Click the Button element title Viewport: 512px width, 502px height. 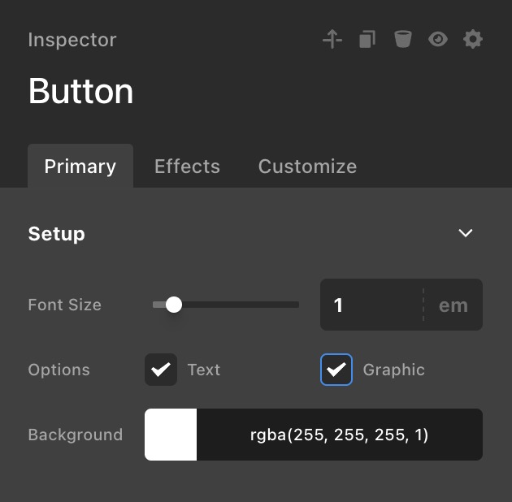pos(80,91)
